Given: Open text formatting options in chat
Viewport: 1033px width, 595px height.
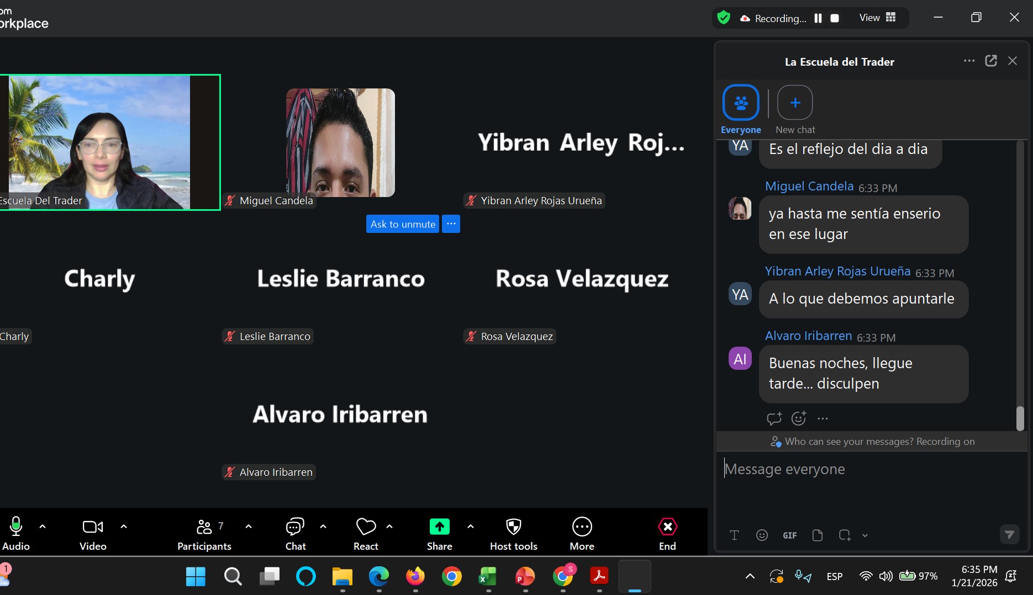Looking at the screenshot, I should click(734, 535).
